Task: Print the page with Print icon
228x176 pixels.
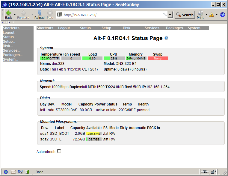Action: point(200,15)
